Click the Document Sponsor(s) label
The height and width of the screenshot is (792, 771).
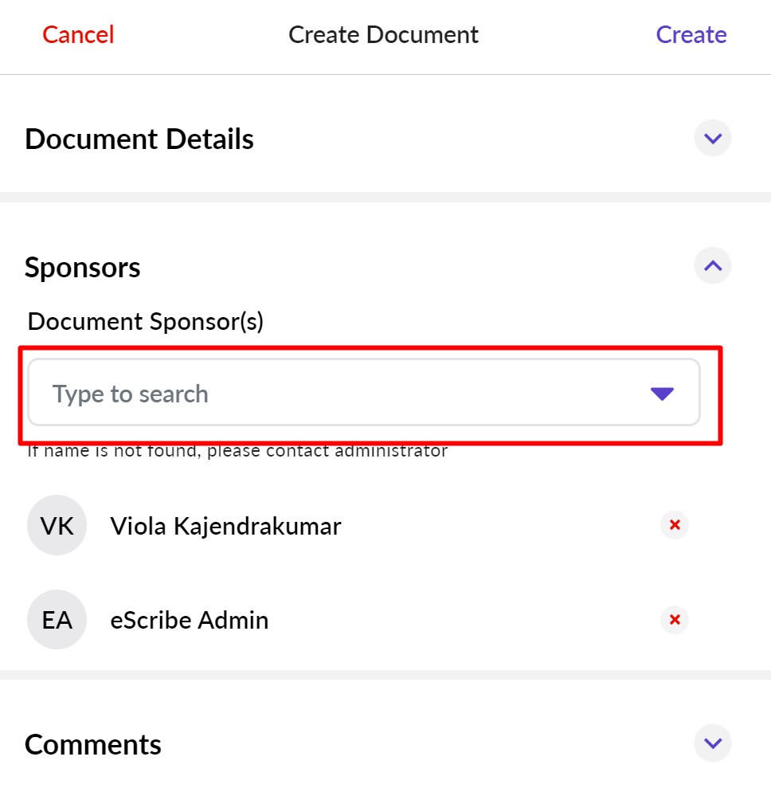click(x=145, y=321)
